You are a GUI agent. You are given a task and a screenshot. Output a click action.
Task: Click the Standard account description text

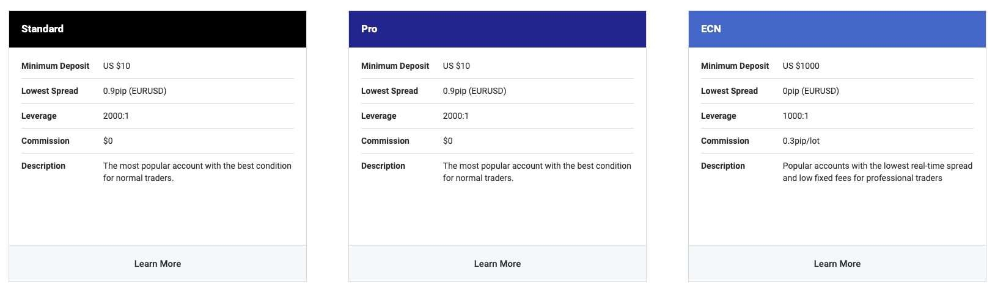click(x=197, y=172)
